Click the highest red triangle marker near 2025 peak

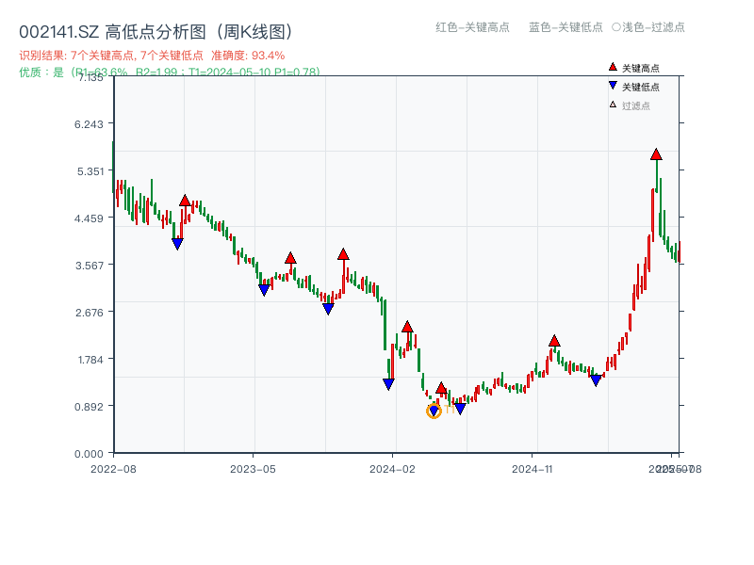pyautogui.click(x=656, y=155)
